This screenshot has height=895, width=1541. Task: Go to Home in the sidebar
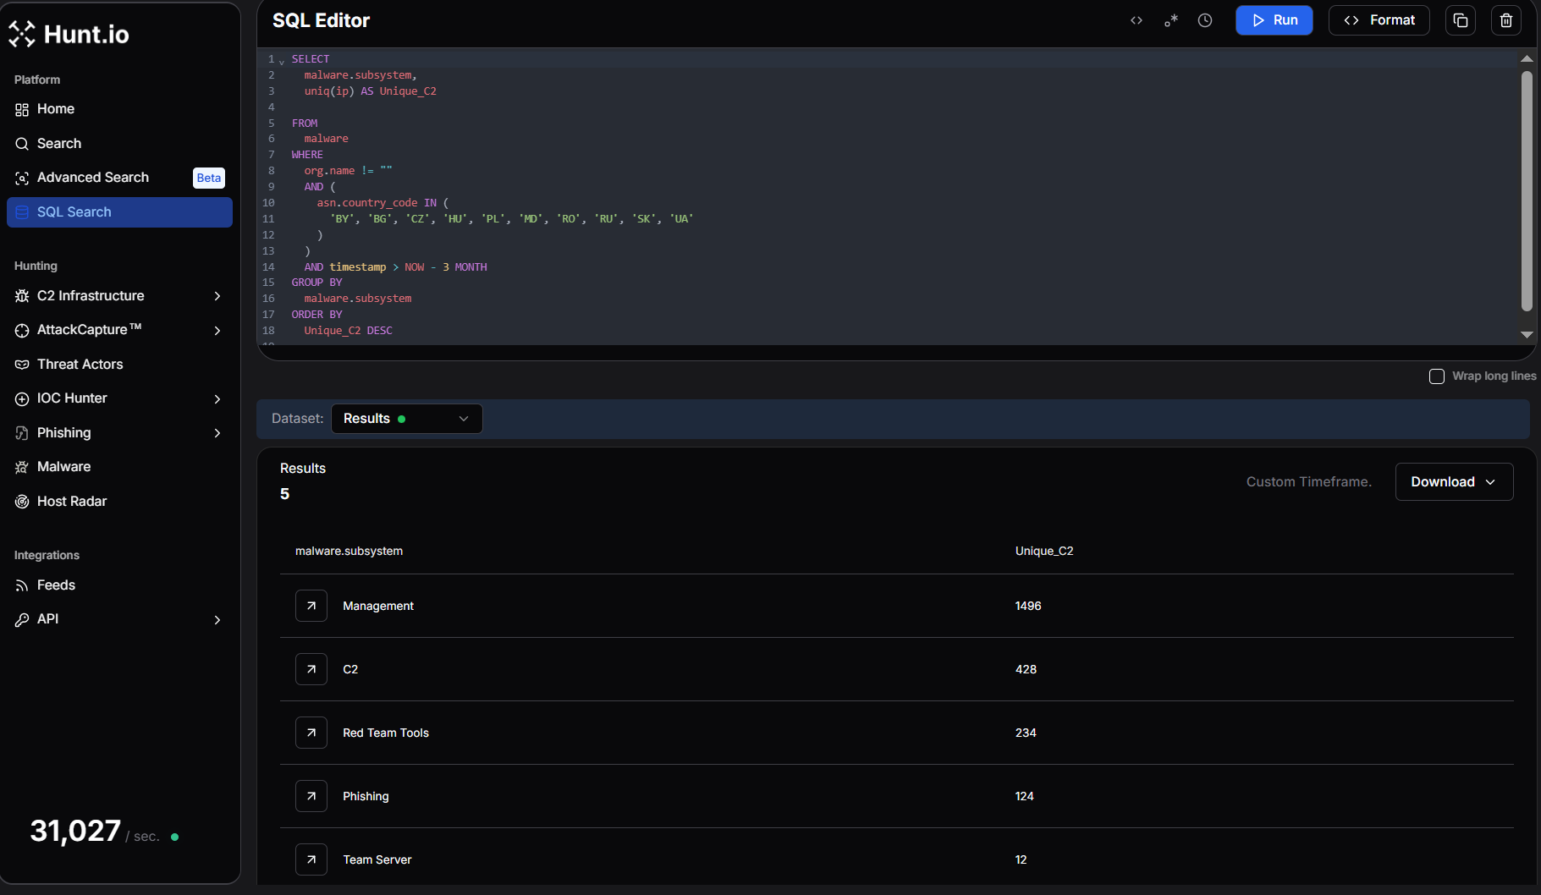(119, 109)
